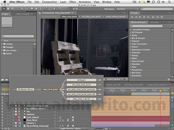
Task: Toggle visibility of fg_building_scrape layer
Action: [2, 109]
